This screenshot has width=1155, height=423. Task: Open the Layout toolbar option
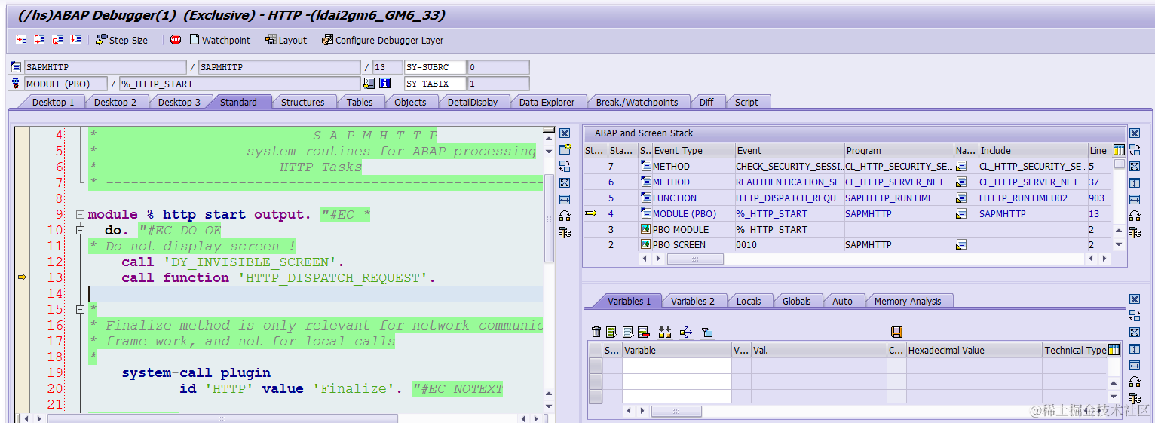point(286,40)
